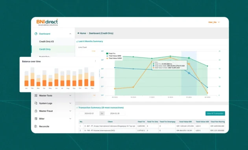The height and width of the screenshot is (150, 248).
Task: Click the Home breadcrumb house icon
Action: (x=78, y=33)
